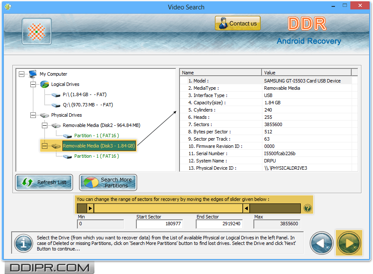Click the Disk3 removable media icon

56,146
